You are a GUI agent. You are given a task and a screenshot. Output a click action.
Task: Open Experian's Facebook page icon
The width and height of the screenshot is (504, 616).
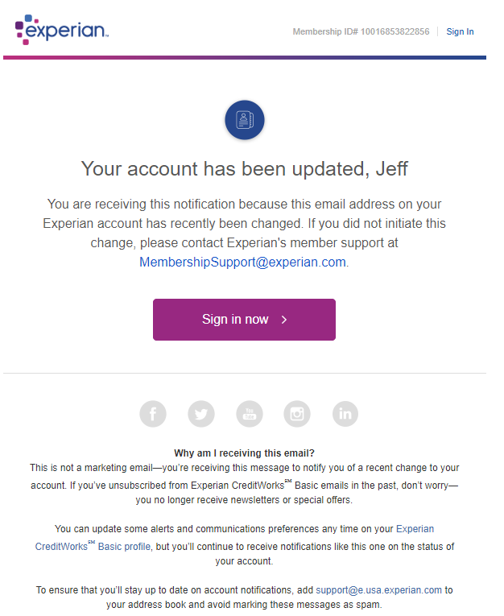coord(153,414)
